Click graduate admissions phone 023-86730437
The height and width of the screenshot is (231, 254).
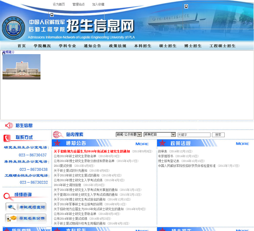(x=33, y=155)
